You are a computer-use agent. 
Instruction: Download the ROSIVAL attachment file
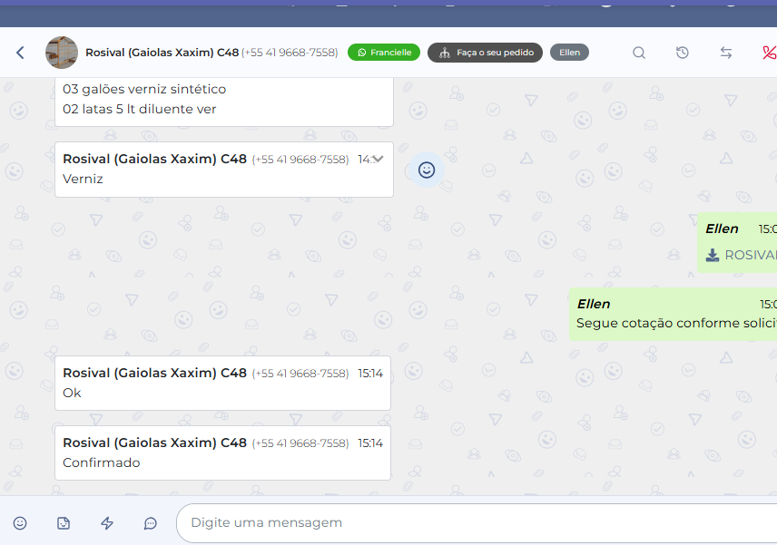(713, 255)
